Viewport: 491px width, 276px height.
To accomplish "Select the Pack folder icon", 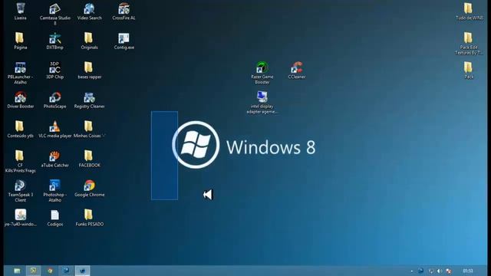I will coord(469,68).
